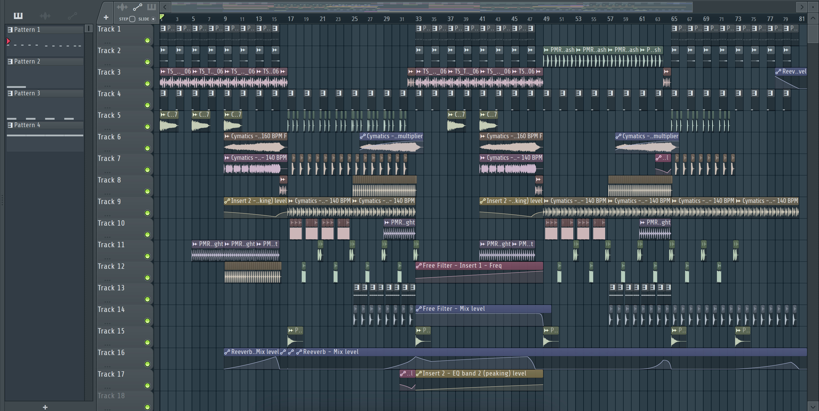Click the red play marker under Pattern 1
819x411 pixels.
coord(9,41)
